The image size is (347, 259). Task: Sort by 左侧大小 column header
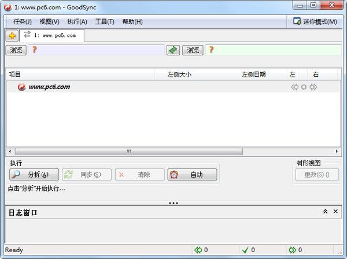click(x=175, y=74)
